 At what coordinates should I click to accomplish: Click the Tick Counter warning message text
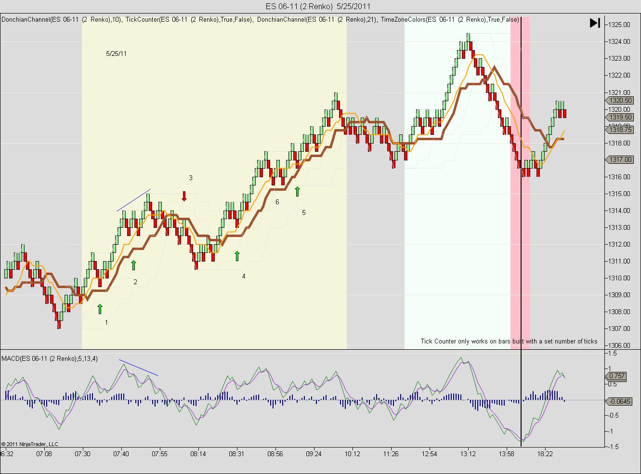509,341
